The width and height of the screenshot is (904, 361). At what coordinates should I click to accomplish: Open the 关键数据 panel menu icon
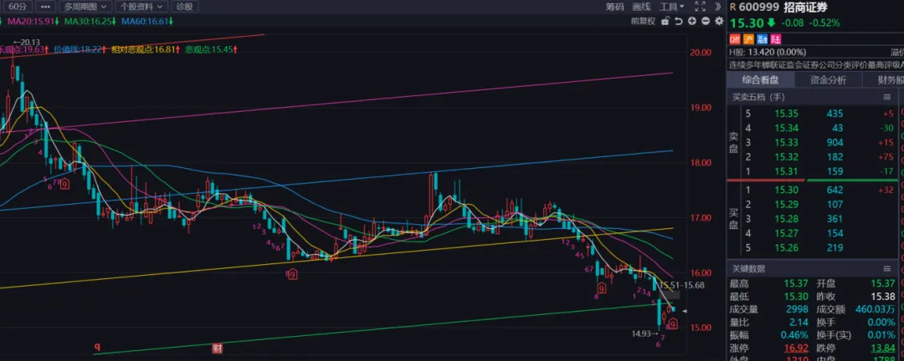pos(886,269)
